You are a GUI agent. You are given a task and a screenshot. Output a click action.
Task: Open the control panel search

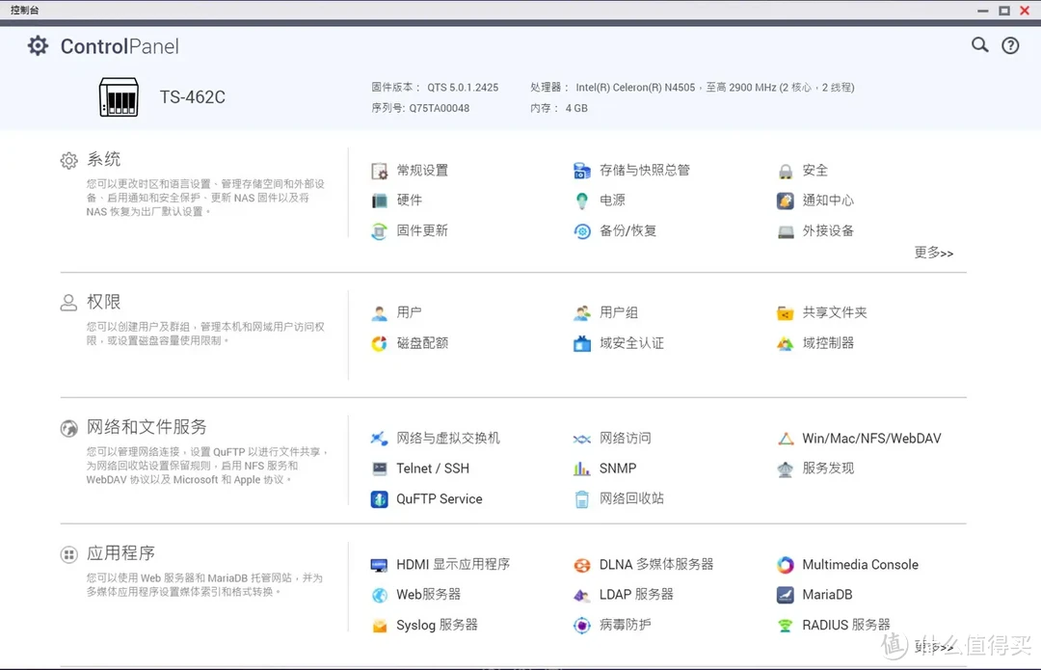click(979, 45)
